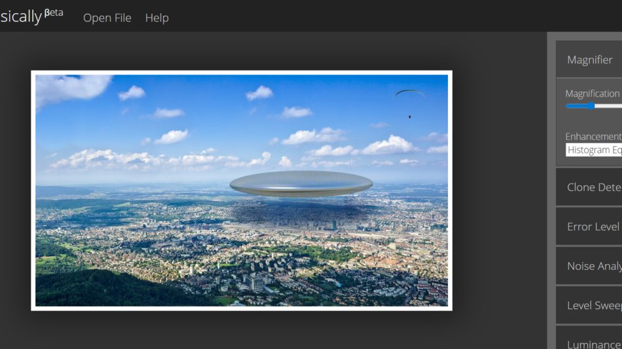The width and height of the screenshot is (622, 349).
Task: Click the Enhancement label text
Action: pos(593,137)
